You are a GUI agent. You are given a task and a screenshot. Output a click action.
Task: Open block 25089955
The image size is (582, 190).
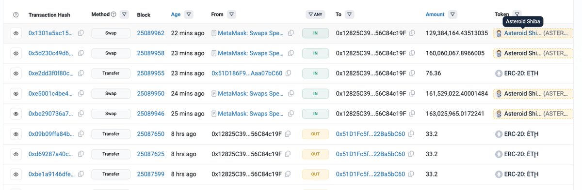coord(151,73)
